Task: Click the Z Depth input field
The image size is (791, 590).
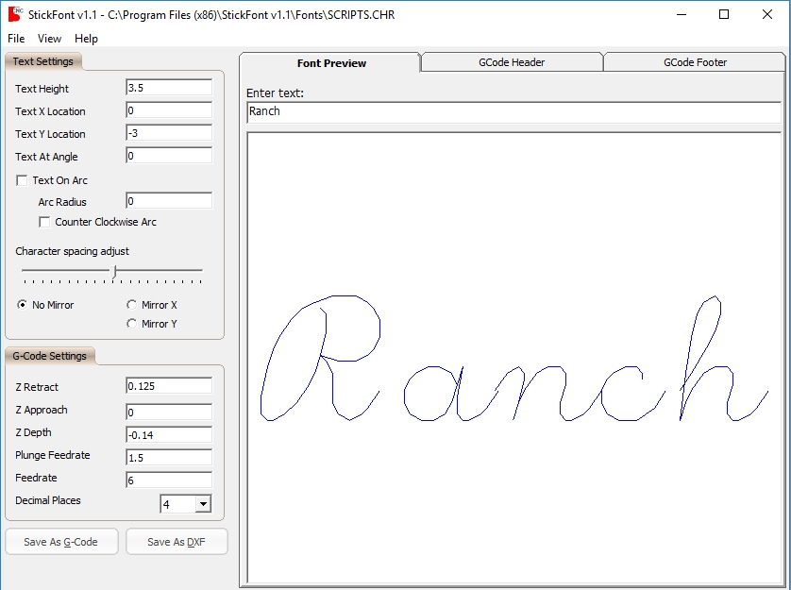Action: [x=169, y=434]
